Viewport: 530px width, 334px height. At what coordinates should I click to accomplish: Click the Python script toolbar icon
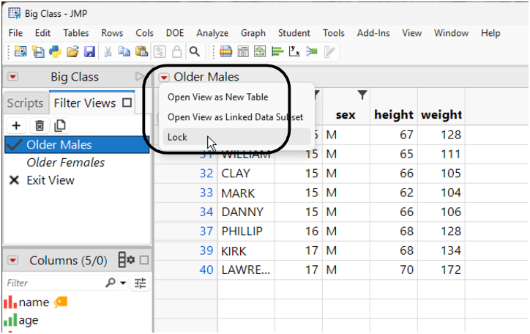point(56,51)
